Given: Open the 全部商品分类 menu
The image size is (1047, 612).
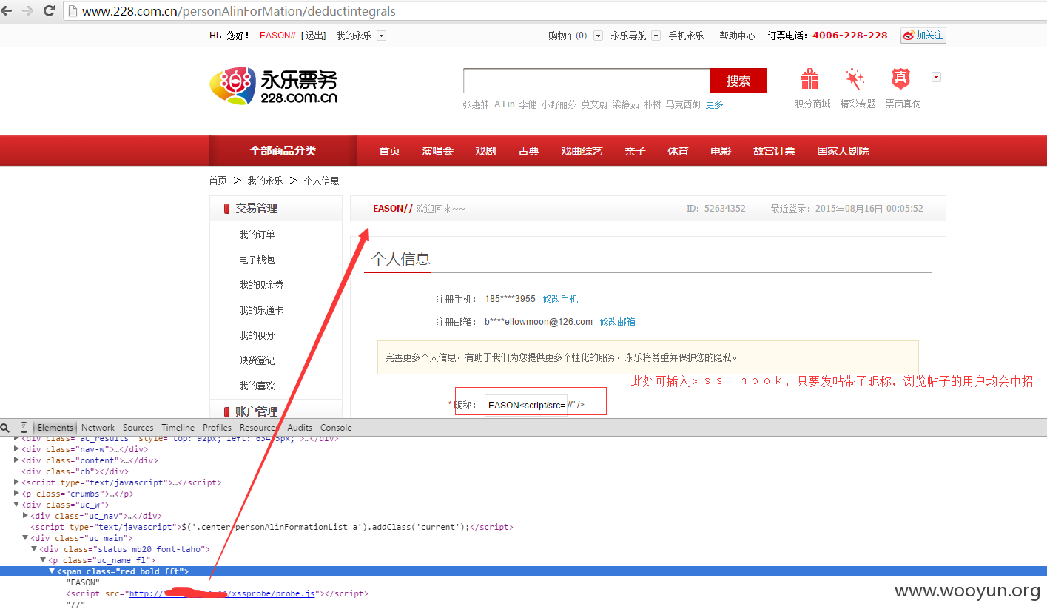Looking at the screenshot, I should tap(283, 151).
